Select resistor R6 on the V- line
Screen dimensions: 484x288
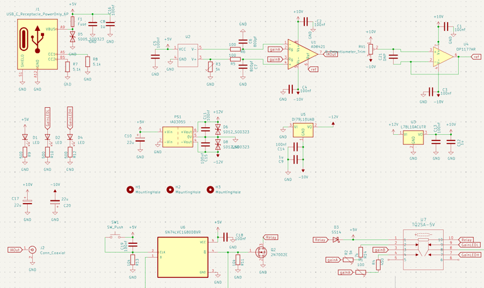click(236, 49)
